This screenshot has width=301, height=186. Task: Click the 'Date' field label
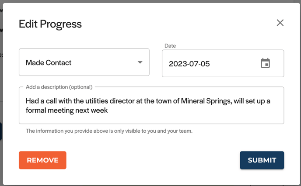(x=170, y=46)
